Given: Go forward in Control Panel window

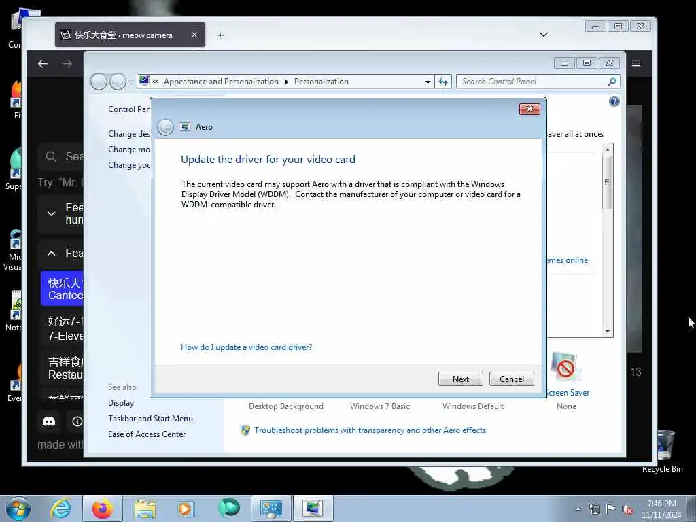Looking at the screenshot, I should click(x=118, y=82).
